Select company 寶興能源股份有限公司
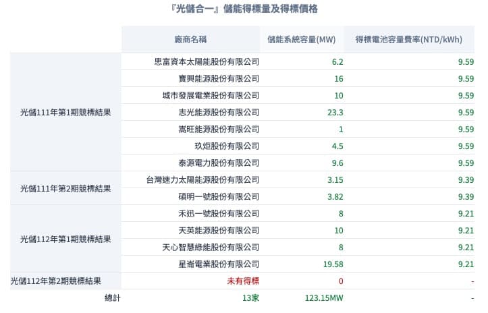 click(219, 78)
